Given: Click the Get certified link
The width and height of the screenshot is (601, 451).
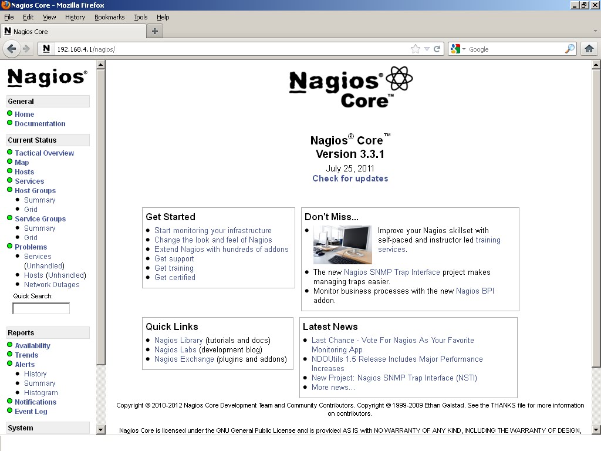Looking at the screenshot, I should click(175, 277).
